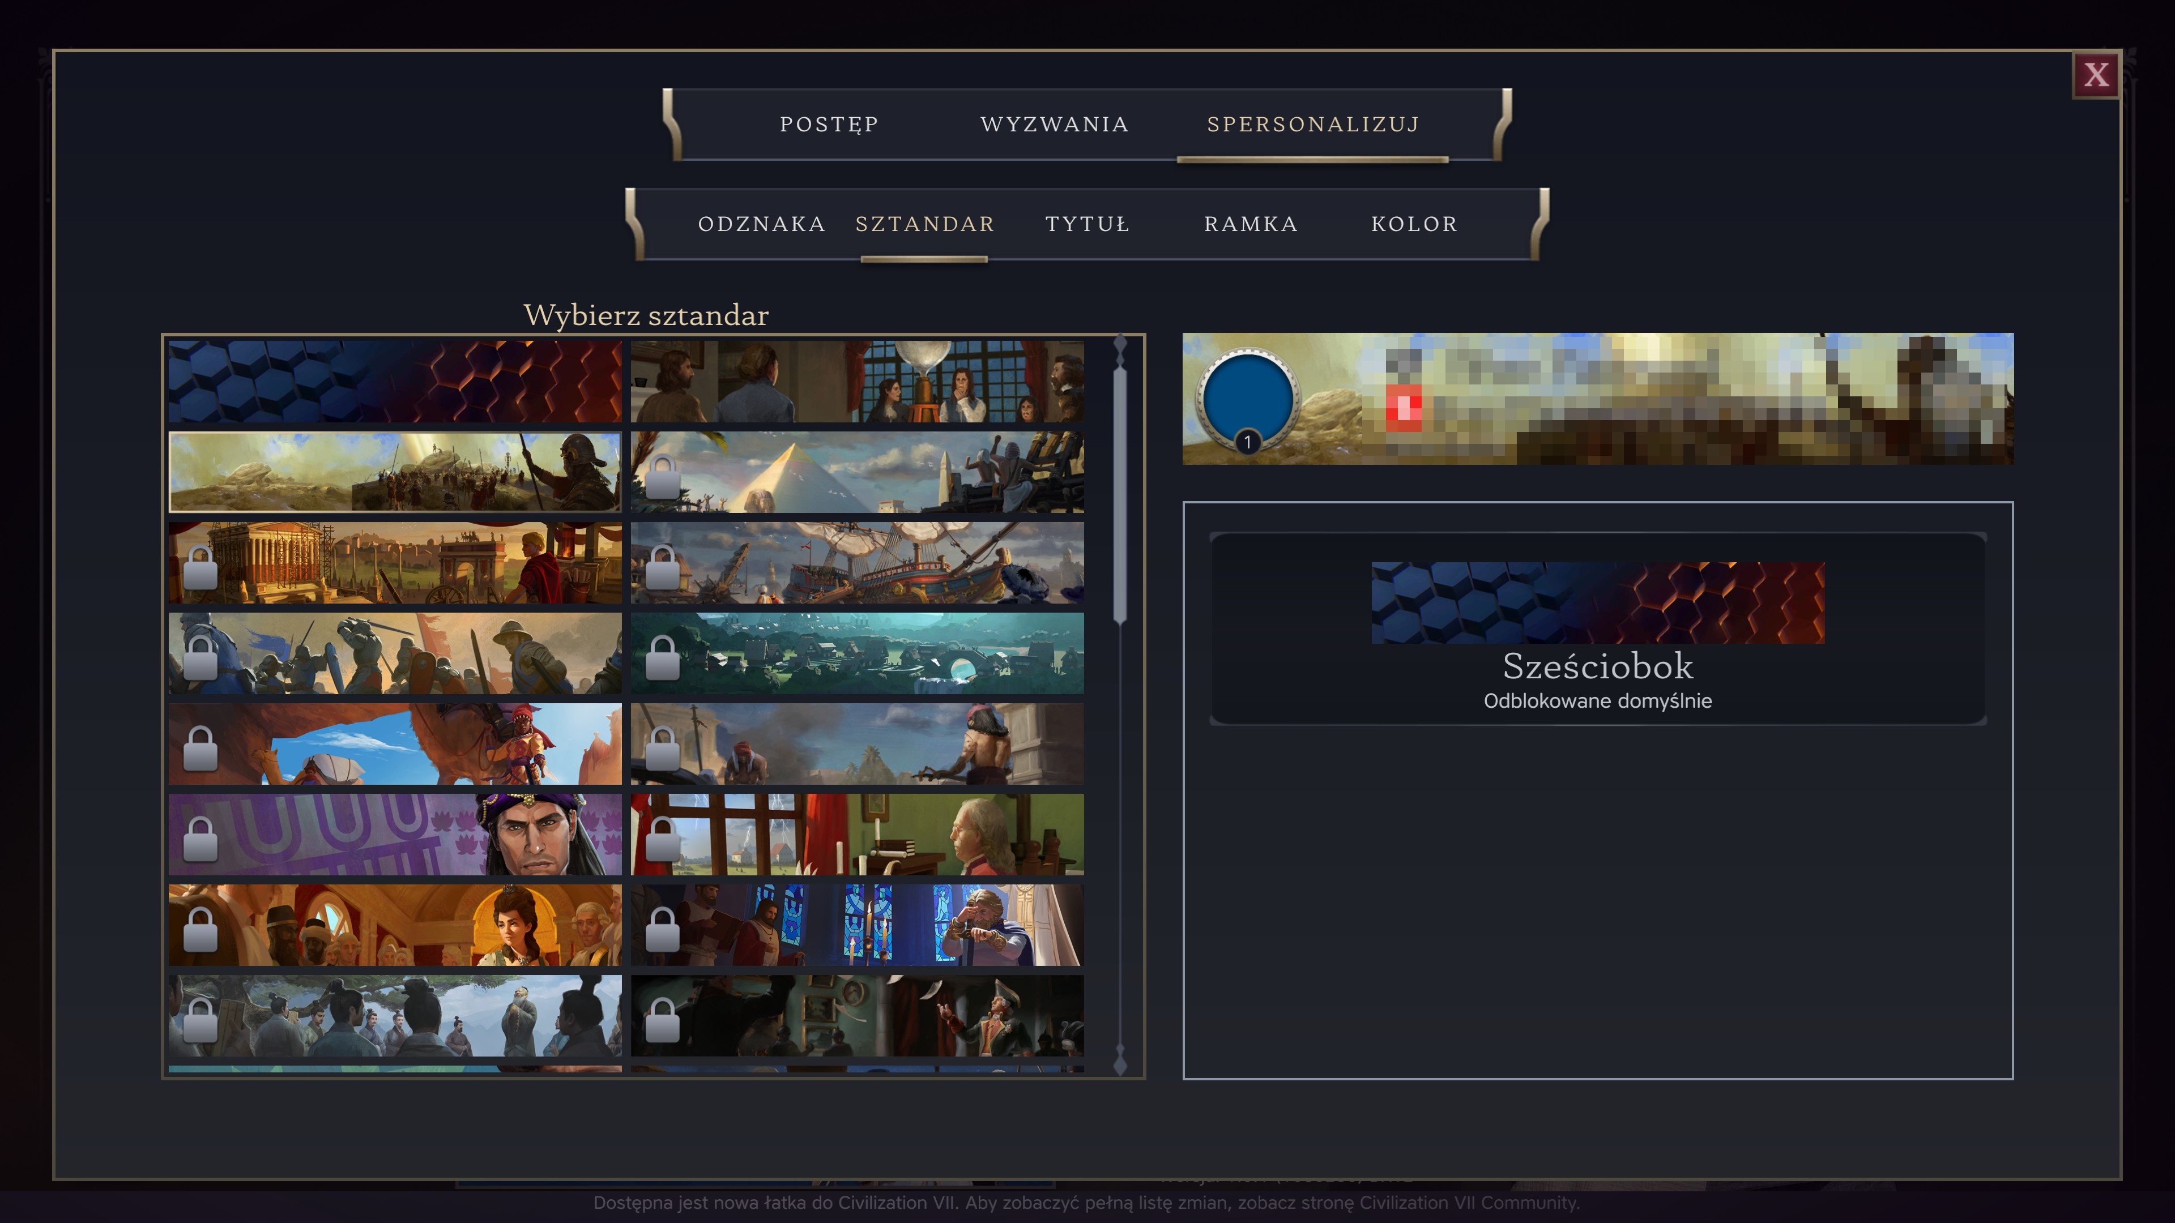The width and height of the screenshot is (2175, 1223).
Task: Click the Civilization VII patch news notice
Action: click(1086, 1203)
